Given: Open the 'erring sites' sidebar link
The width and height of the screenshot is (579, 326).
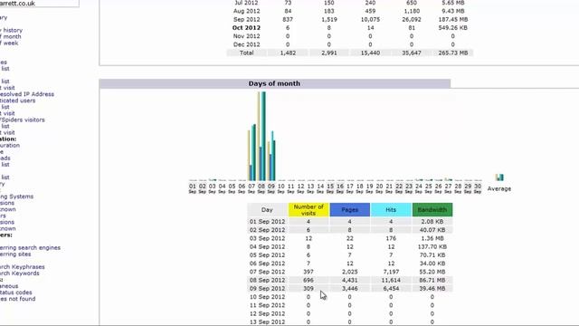Looking at the screenshot, I should tap(15, 254).
